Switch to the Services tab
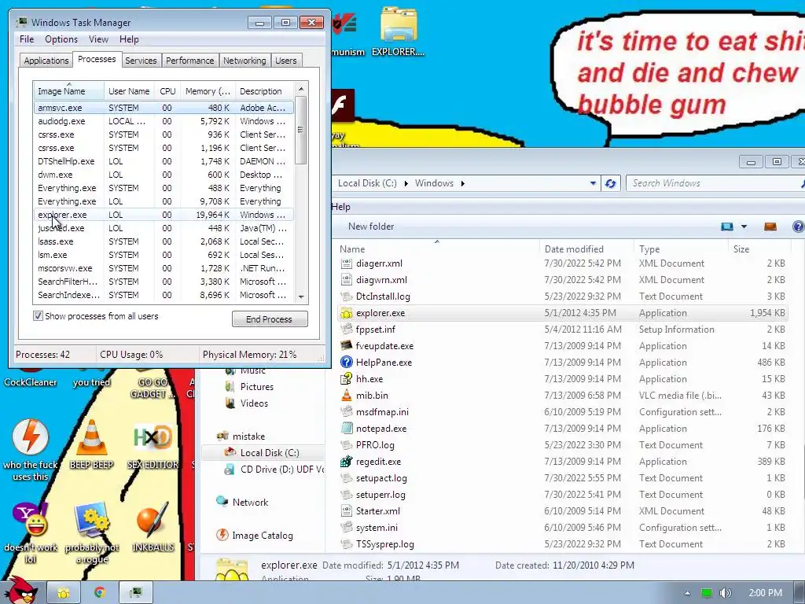 click(141, 61)
